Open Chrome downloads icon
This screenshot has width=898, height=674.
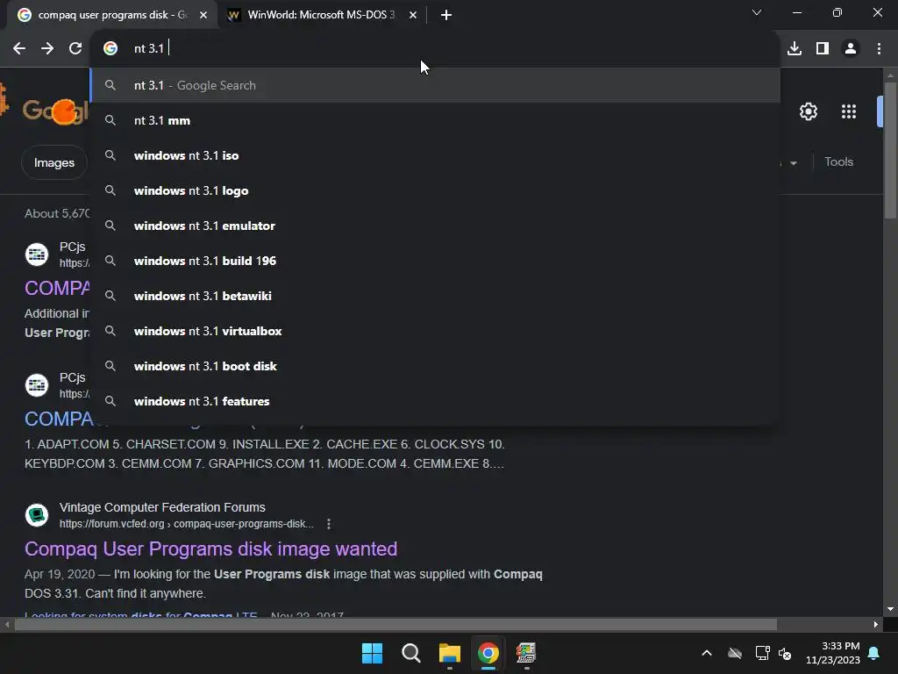pyautogui.click(x=795, y=49)
